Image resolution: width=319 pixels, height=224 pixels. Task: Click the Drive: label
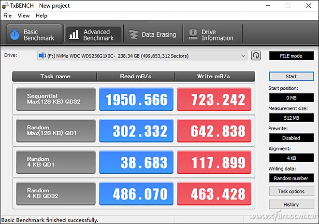click(11, 55)
